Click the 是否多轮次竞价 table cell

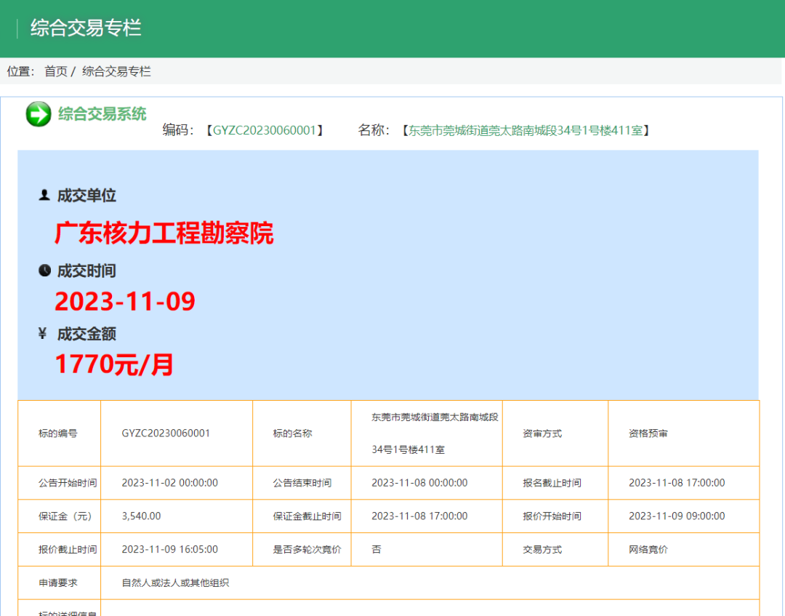(302, 549)
